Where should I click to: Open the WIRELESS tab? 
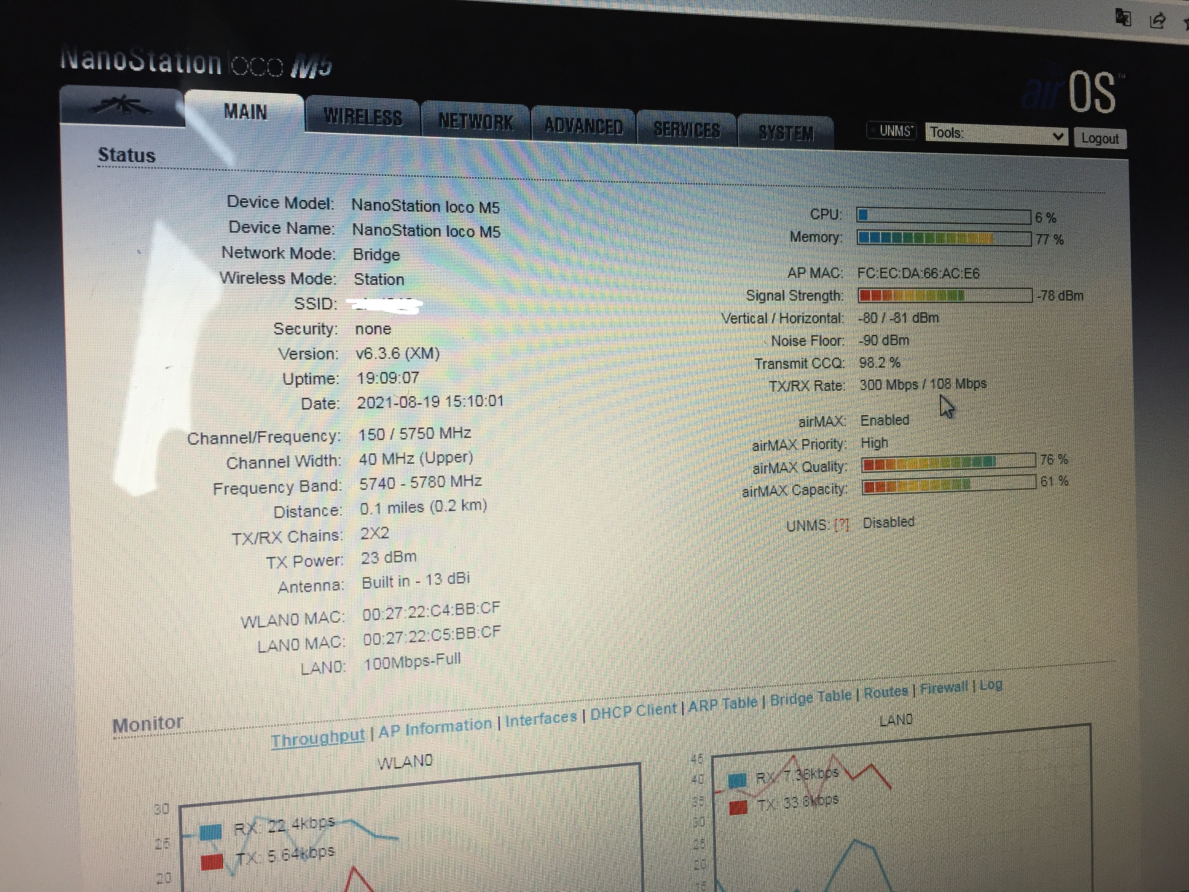coord(363,117)
